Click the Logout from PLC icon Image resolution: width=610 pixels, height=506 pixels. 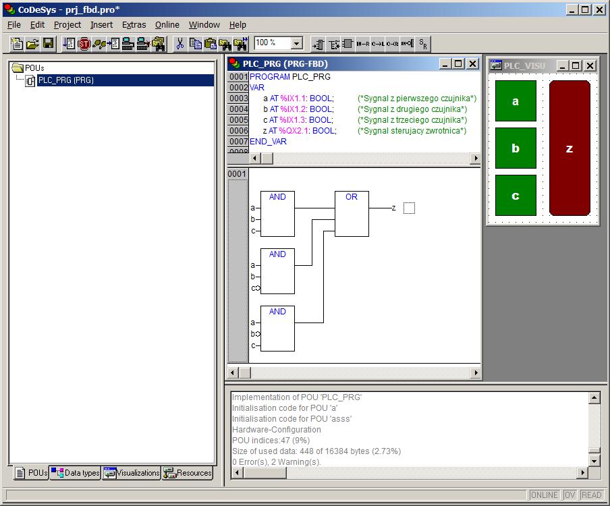tap(143, 44)
